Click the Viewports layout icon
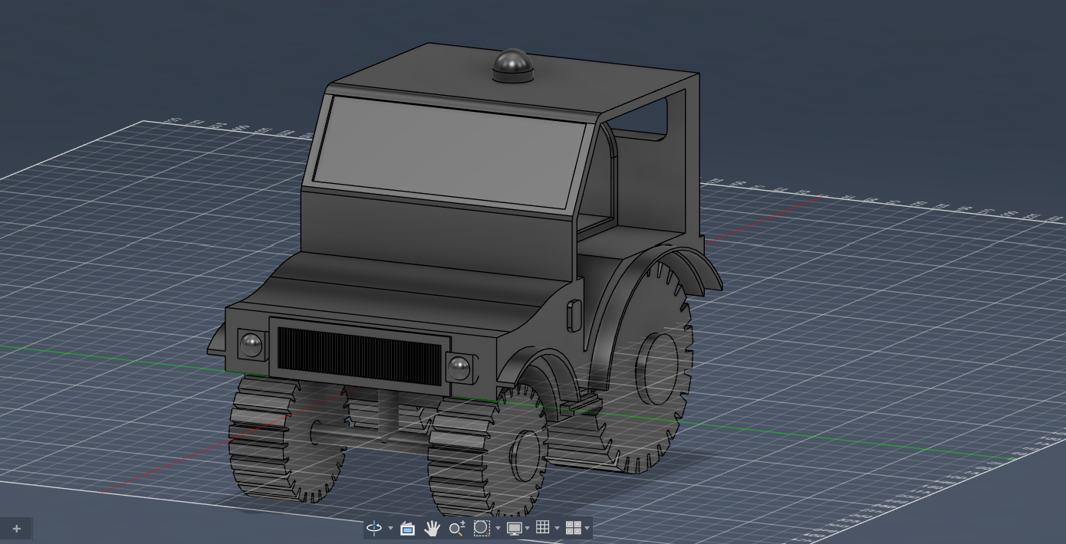 (574, 528)
